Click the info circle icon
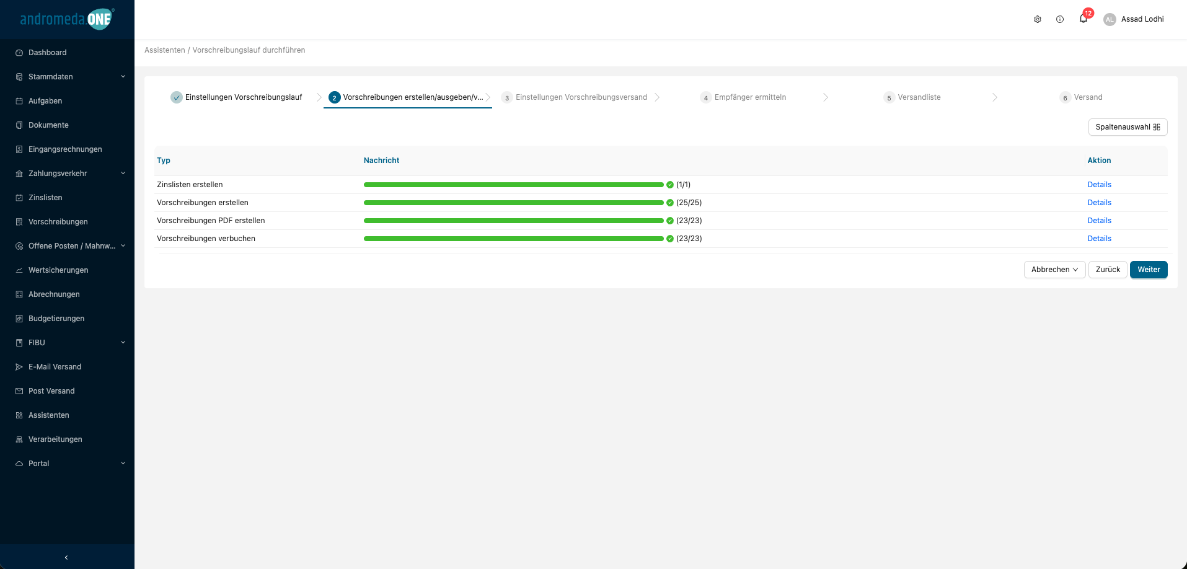 (x=1060, y=19)
